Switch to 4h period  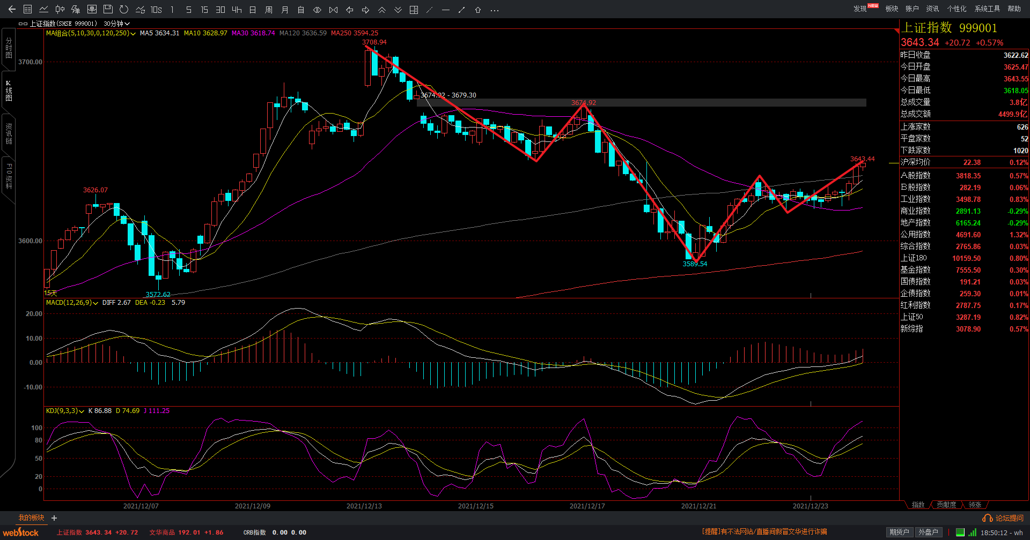(x=237, y=10)
